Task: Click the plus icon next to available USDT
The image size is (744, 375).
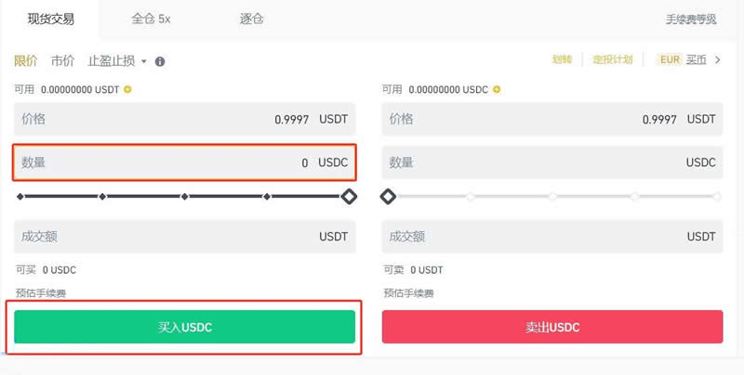Action: click(x=127, y=89)
